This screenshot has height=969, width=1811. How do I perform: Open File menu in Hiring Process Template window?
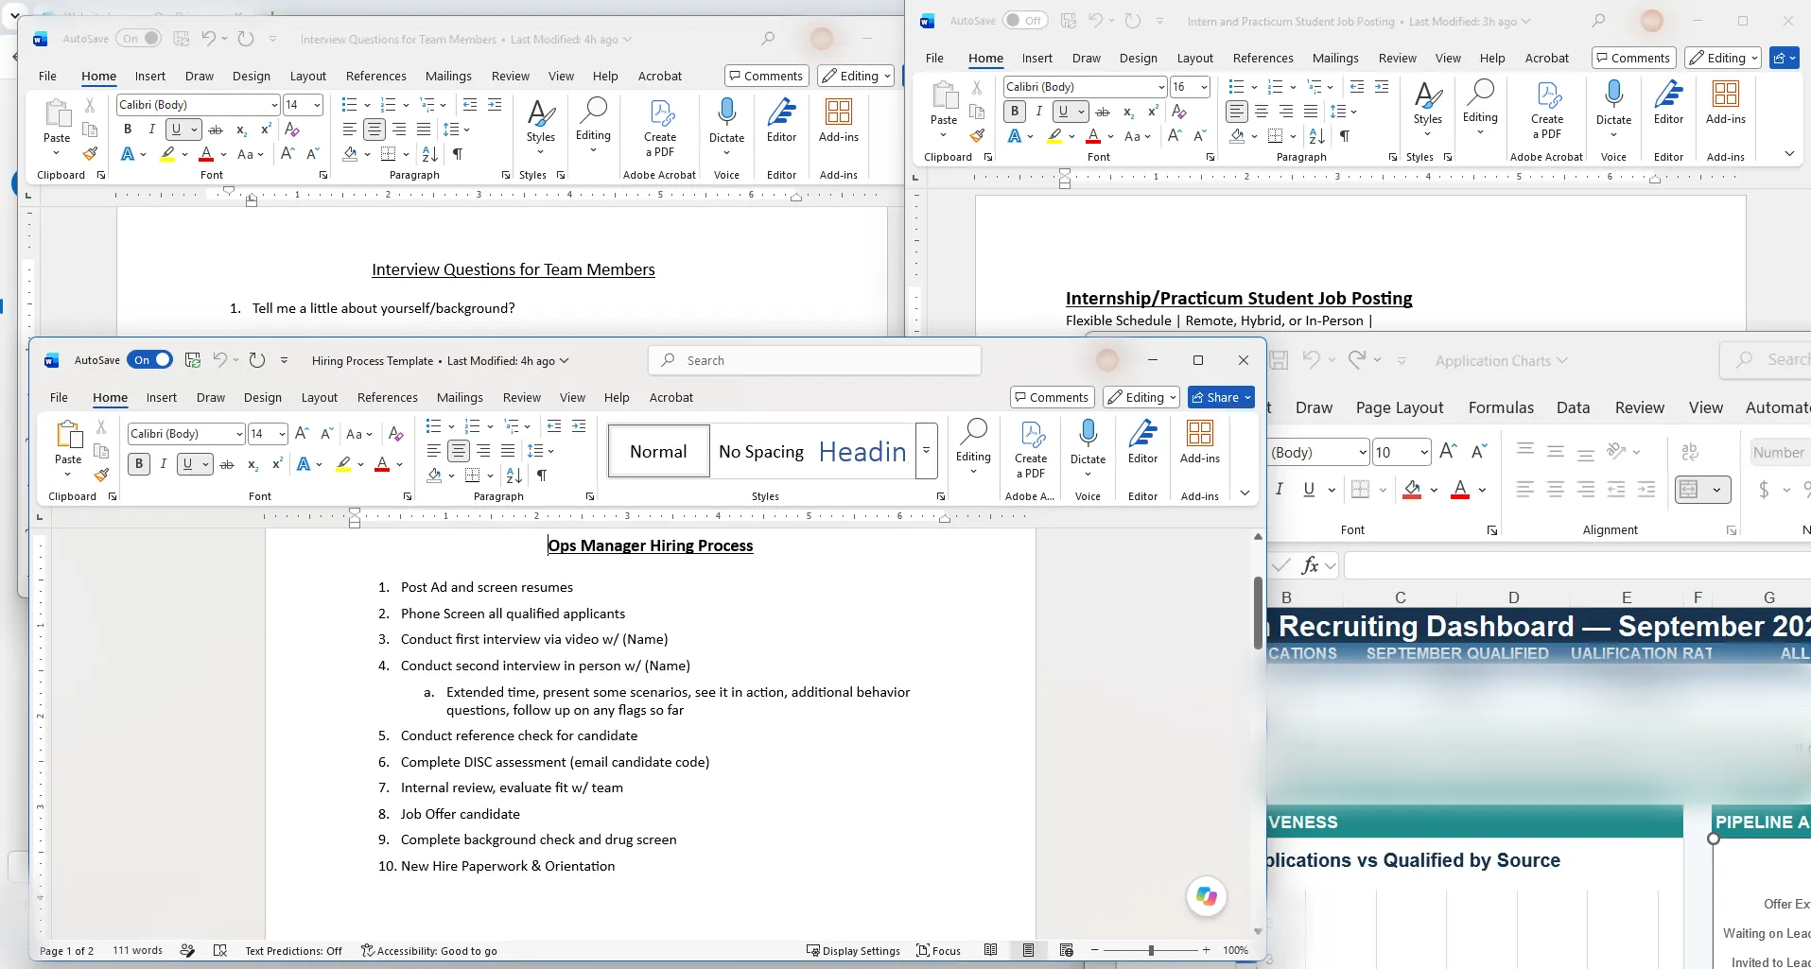pyautogui.click(x=59, y=397)
